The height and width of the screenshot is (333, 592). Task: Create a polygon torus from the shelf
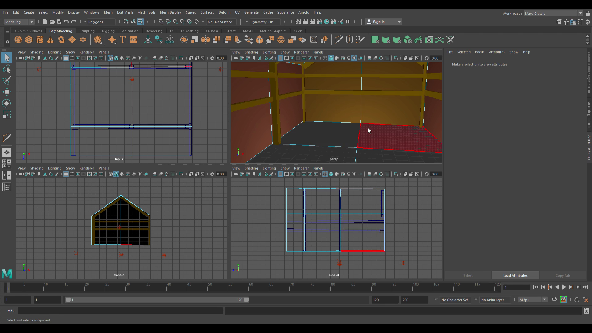point(61,40)
